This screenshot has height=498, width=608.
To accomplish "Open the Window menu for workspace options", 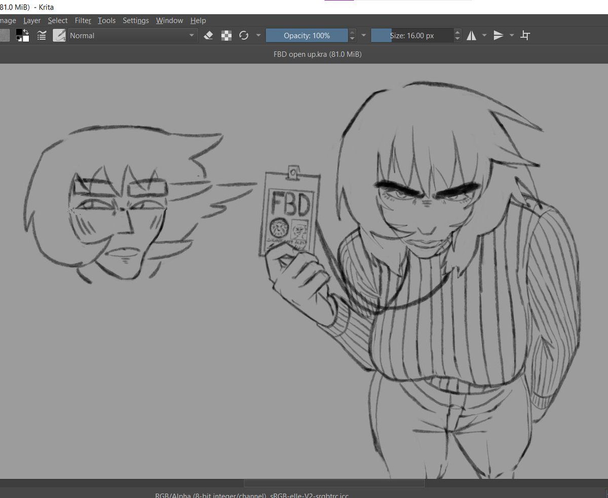I will pos(169,20).
